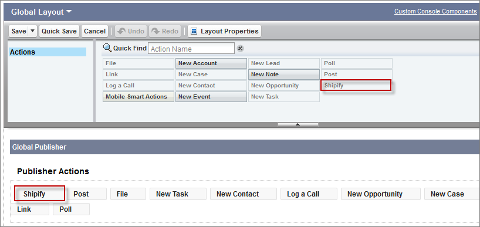Click New Contact in Publisher Actions
The width and height of the screenshot is (480, 227).
pyautogui.click(x=244, y=194)
